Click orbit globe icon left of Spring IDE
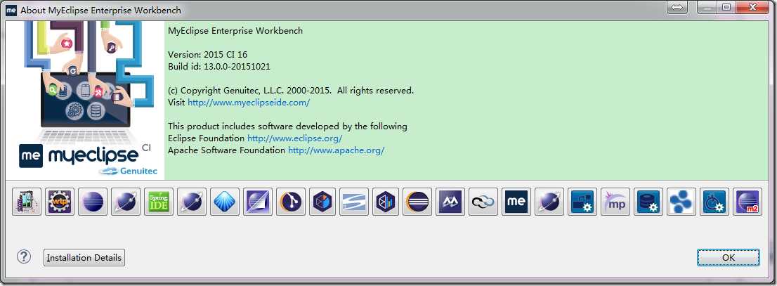 (126, 202)
